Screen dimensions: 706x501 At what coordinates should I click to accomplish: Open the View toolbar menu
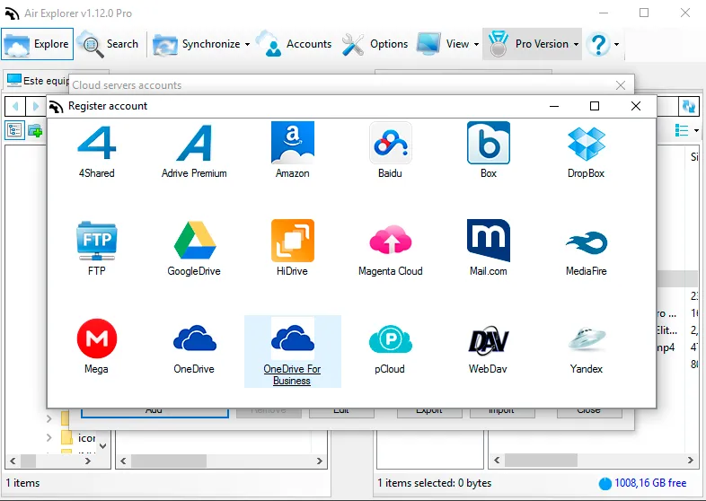(443, 44)
